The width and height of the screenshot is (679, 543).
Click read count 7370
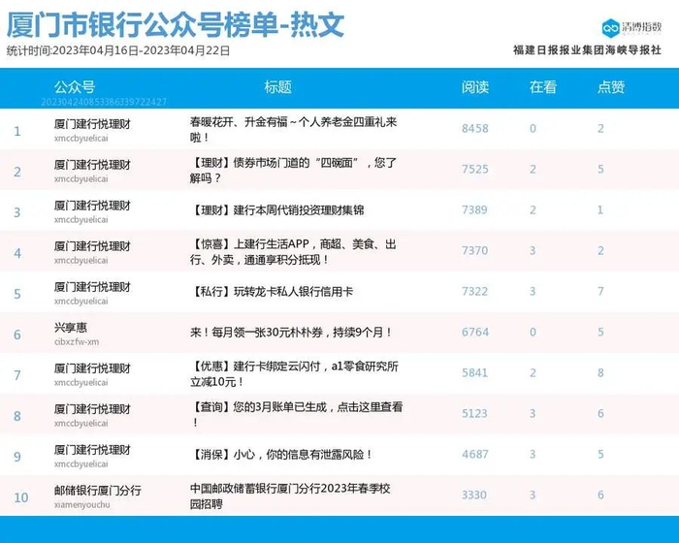pyautogui.click(x=475, y=251)
